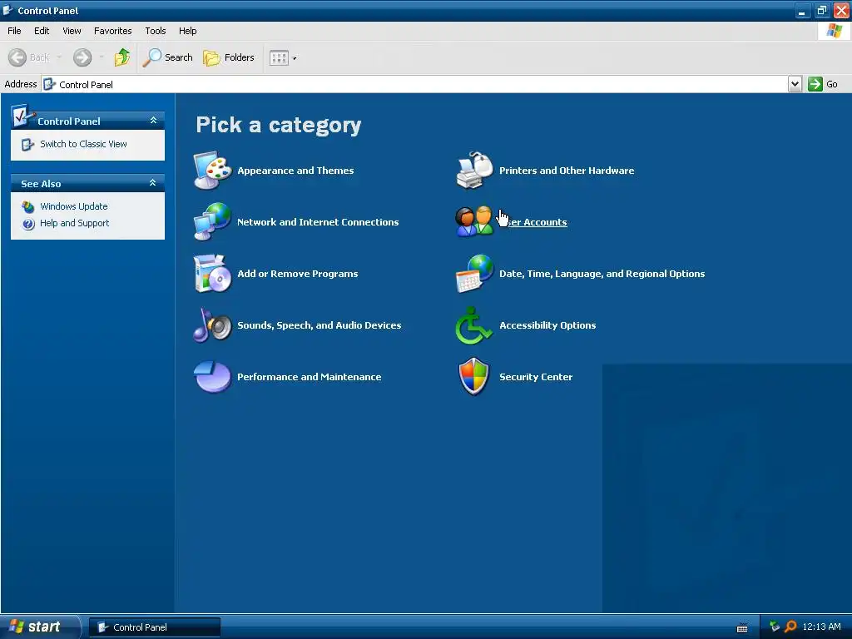852x639 pixels.
Task: Open the Forward button history dropdown
Action: (x=102, y=57)
